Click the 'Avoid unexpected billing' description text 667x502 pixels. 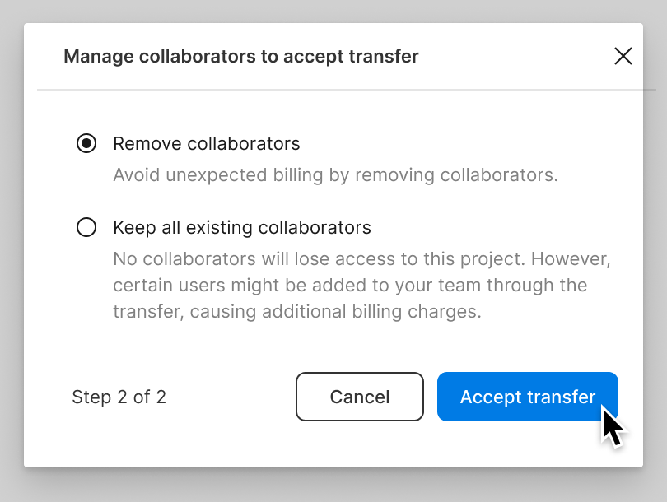tap(335, 175)
